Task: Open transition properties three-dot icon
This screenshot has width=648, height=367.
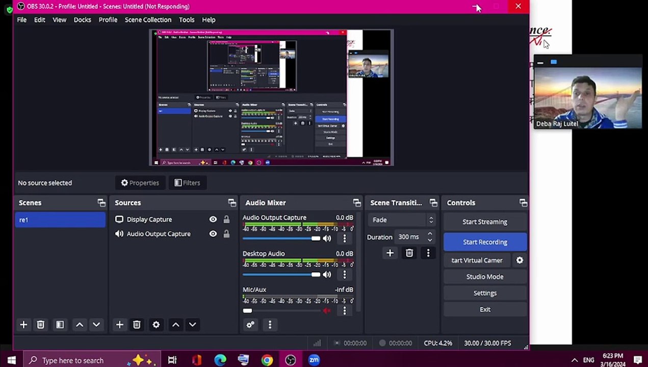Action: click(428, 253)
